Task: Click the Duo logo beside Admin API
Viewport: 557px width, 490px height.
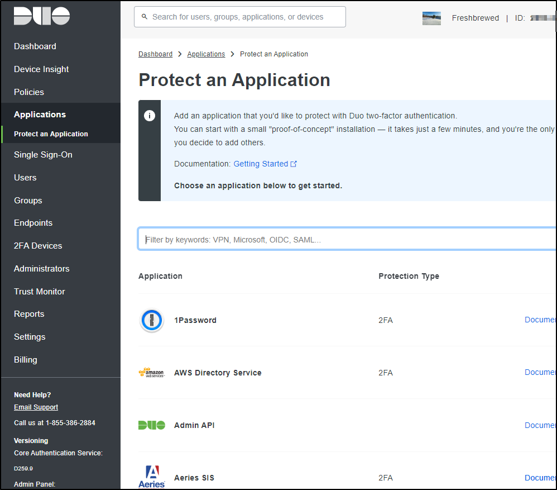Action: [x=152, y=425]
